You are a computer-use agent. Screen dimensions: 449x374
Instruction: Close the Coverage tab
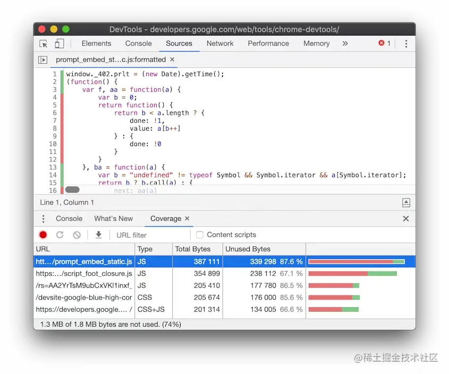187,218
